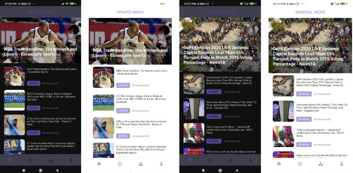Open categories icon on light General News screen

(x=321, y=164)
